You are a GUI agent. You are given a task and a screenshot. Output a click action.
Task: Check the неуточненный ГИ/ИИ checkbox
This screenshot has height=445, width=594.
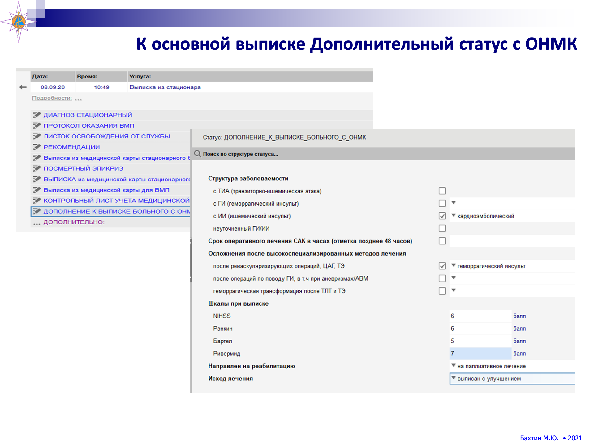click(x=442, y=228)
